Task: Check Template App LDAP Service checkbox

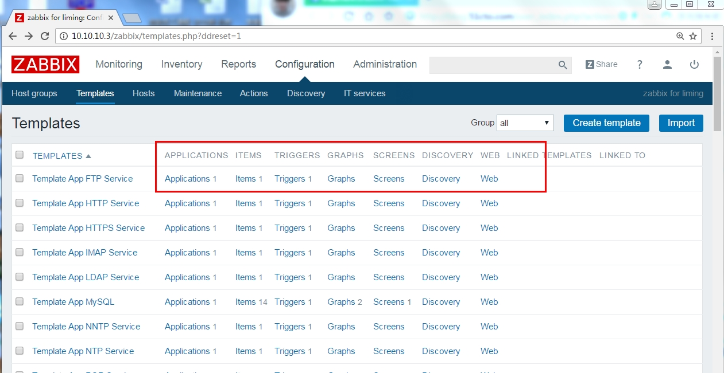Action: coord(20,277)
